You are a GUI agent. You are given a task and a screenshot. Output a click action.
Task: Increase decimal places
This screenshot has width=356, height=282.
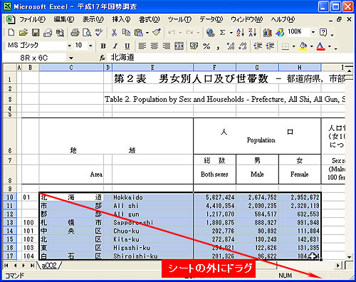click(231, 46)
